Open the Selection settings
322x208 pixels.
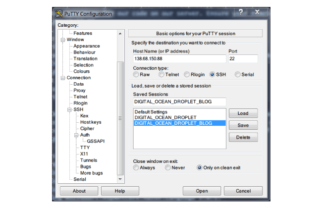(83, 65)
